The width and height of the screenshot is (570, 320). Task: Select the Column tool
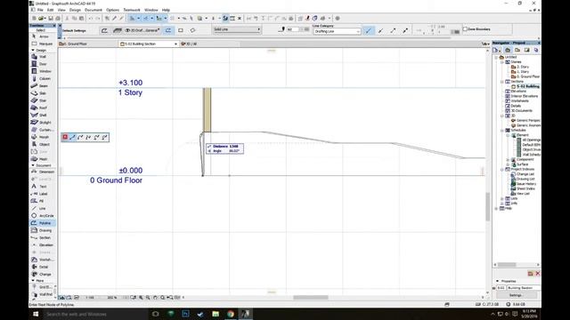pyautogui.click(x=43, y=78)
